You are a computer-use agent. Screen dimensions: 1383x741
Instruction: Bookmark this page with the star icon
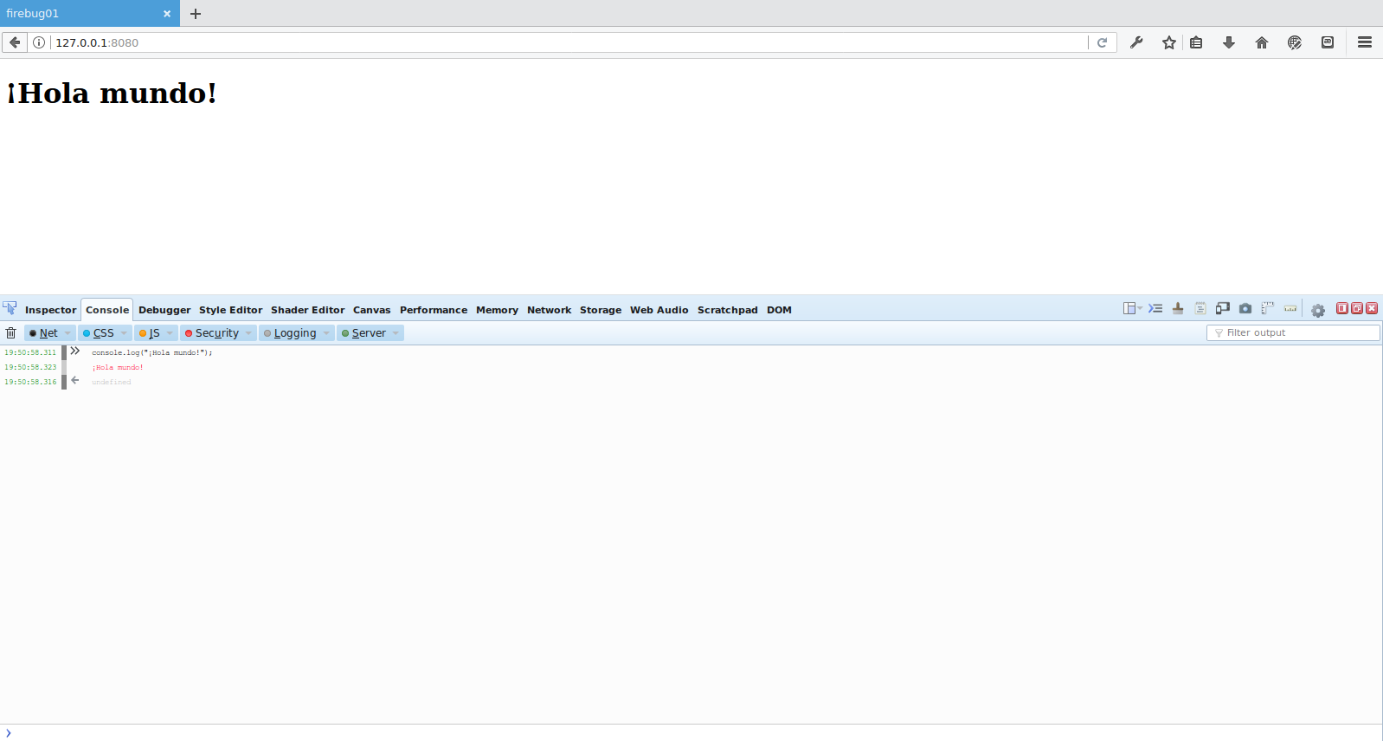(x=1169, y=42)
